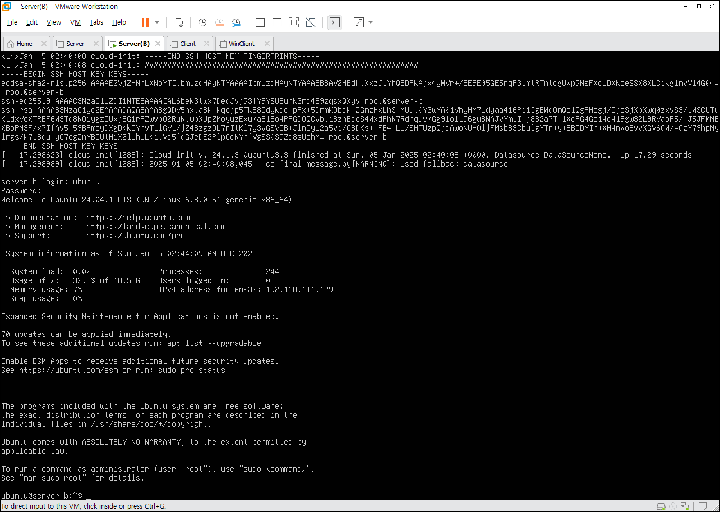The height and width of the screenshot is (512, 720).
Task: Open the Tabs menu
Action: tap(96, 22)
